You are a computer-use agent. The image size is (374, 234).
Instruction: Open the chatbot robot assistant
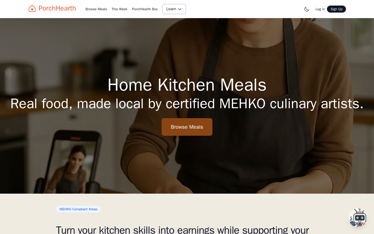358,218
